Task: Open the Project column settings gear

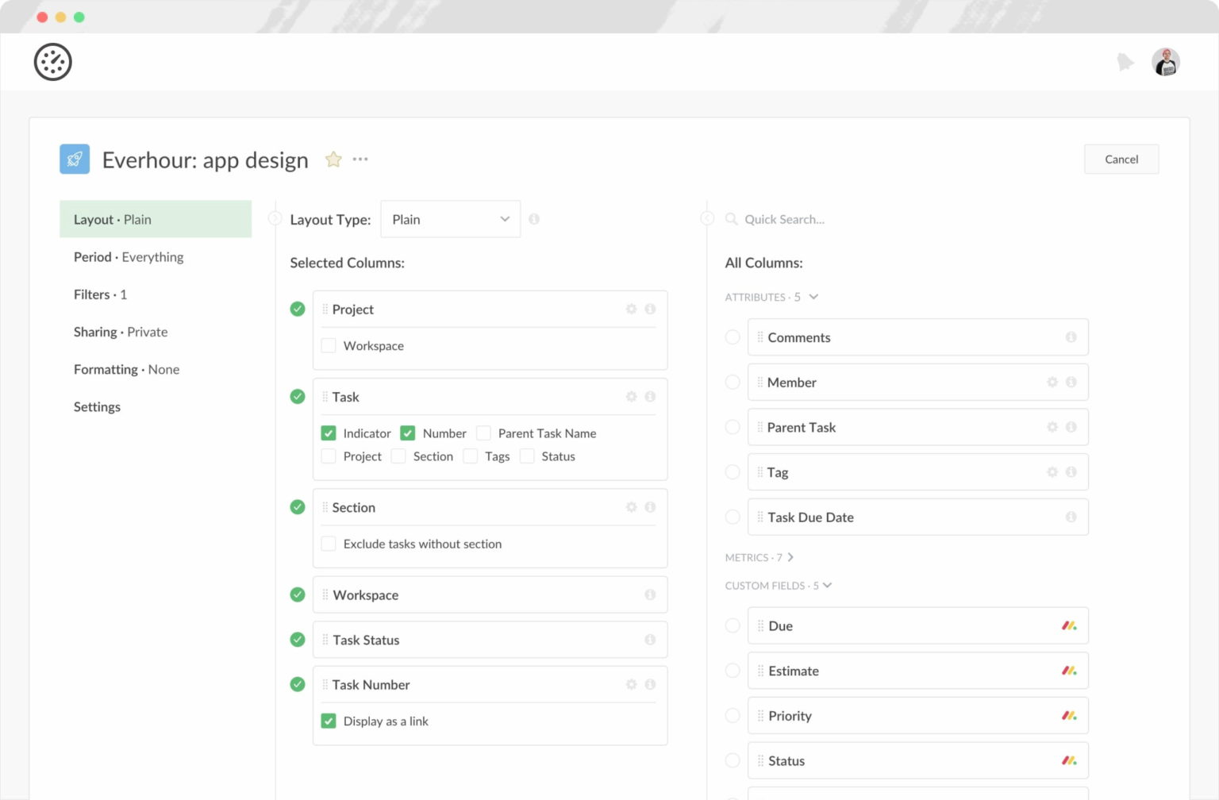Action: click(x=632, y=309)
